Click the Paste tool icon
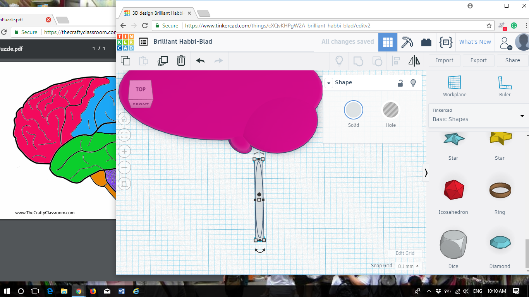Image resolution: width=529 pixels, height=297 pixels. tap(144, 61)
